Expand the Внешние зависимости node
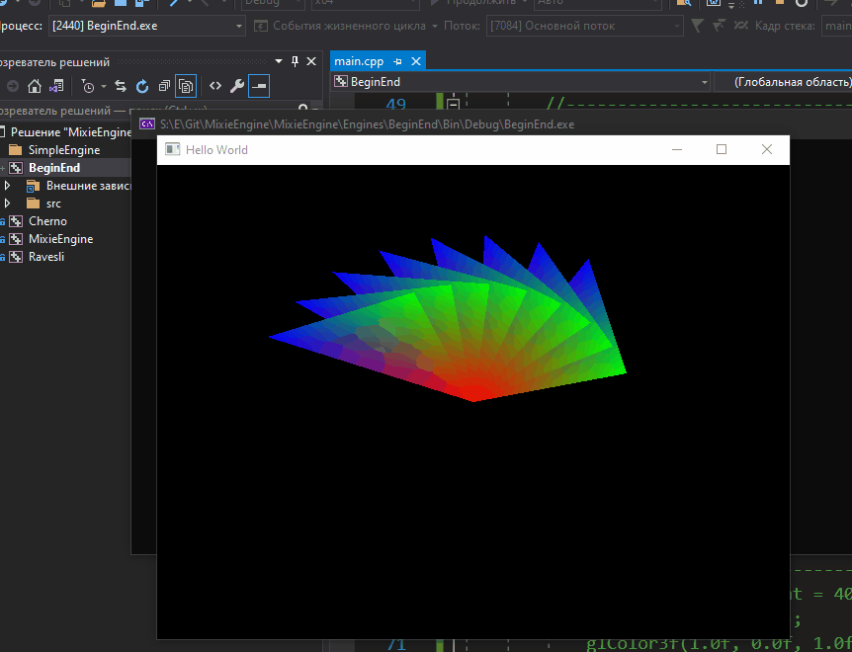This screenshot has height=652, width=852. point(8,186)
